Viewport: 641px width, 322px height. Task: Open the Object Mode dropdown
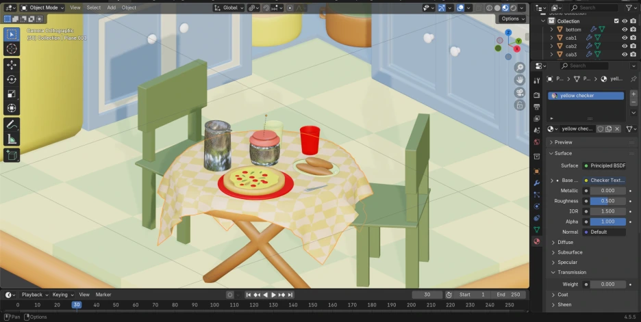point(42,8)
